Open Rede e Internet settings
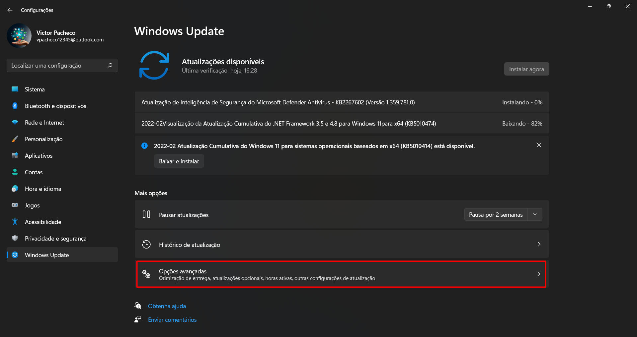This screenshot has width=637, height=337. pyautogui.click(x=62, y=123)
